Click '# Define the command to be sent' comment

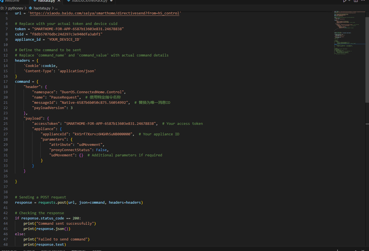pos(48,50)
